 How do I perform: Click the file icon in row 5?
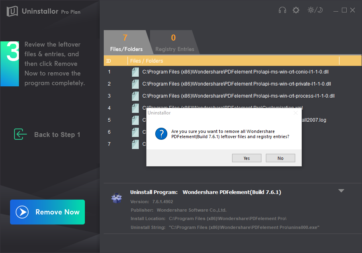click(x=135, y=120)
